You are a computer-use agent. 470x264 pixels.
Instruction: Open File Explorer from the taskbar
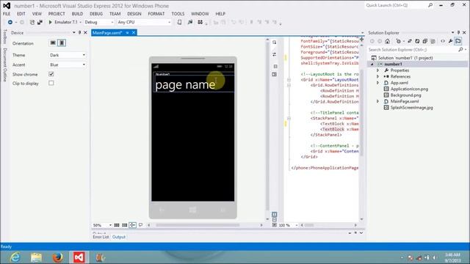[36, 257]
